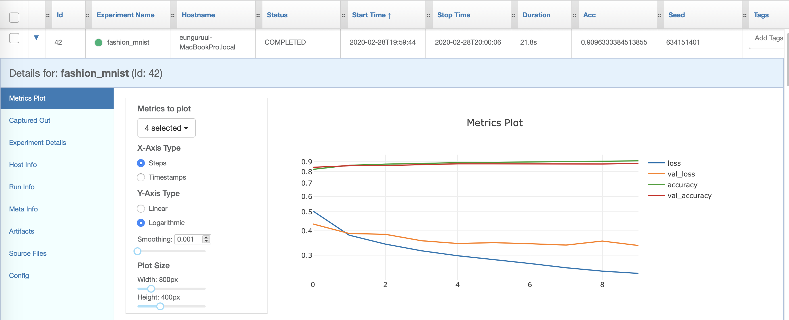Click drag handle before Hostname column
Viewport: 789px width, 320px height.
point(173,15)
